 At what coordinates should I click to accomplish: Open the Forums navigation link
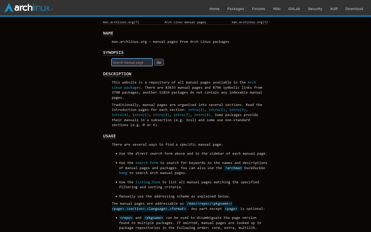tap(259, 9)
